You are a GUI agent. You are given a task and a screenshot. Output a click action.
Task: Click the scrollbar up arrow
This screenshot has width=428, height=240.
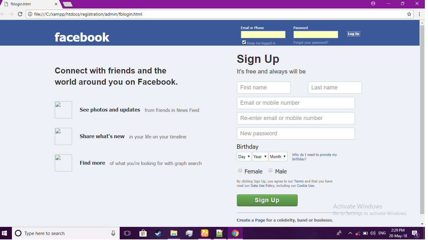422,23
